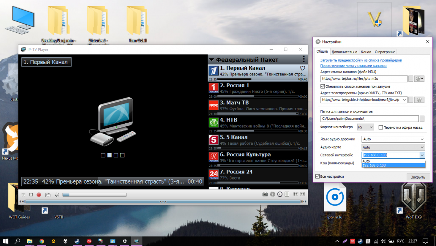The width and height of the screenshot is (436, 246).
Task: Open the Windows Start menu
Action: pos(6,241)
